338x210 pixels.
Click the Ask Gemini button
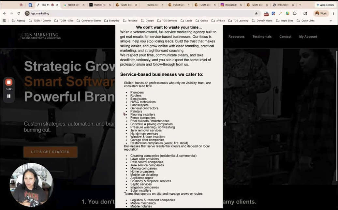(325, 5)
